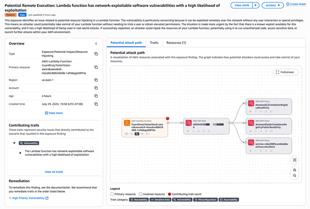The image size is (310, 209).
Task: Switch to the Traits tab
Action: [x=154, y=43]
